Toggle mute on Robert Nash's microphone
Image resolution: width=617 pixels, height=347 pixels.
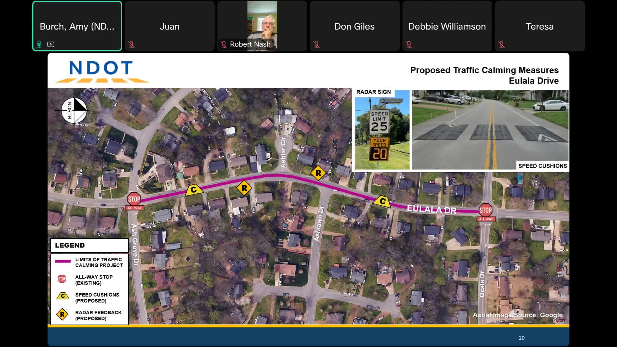pyautogui.click(x=224, y=44)
